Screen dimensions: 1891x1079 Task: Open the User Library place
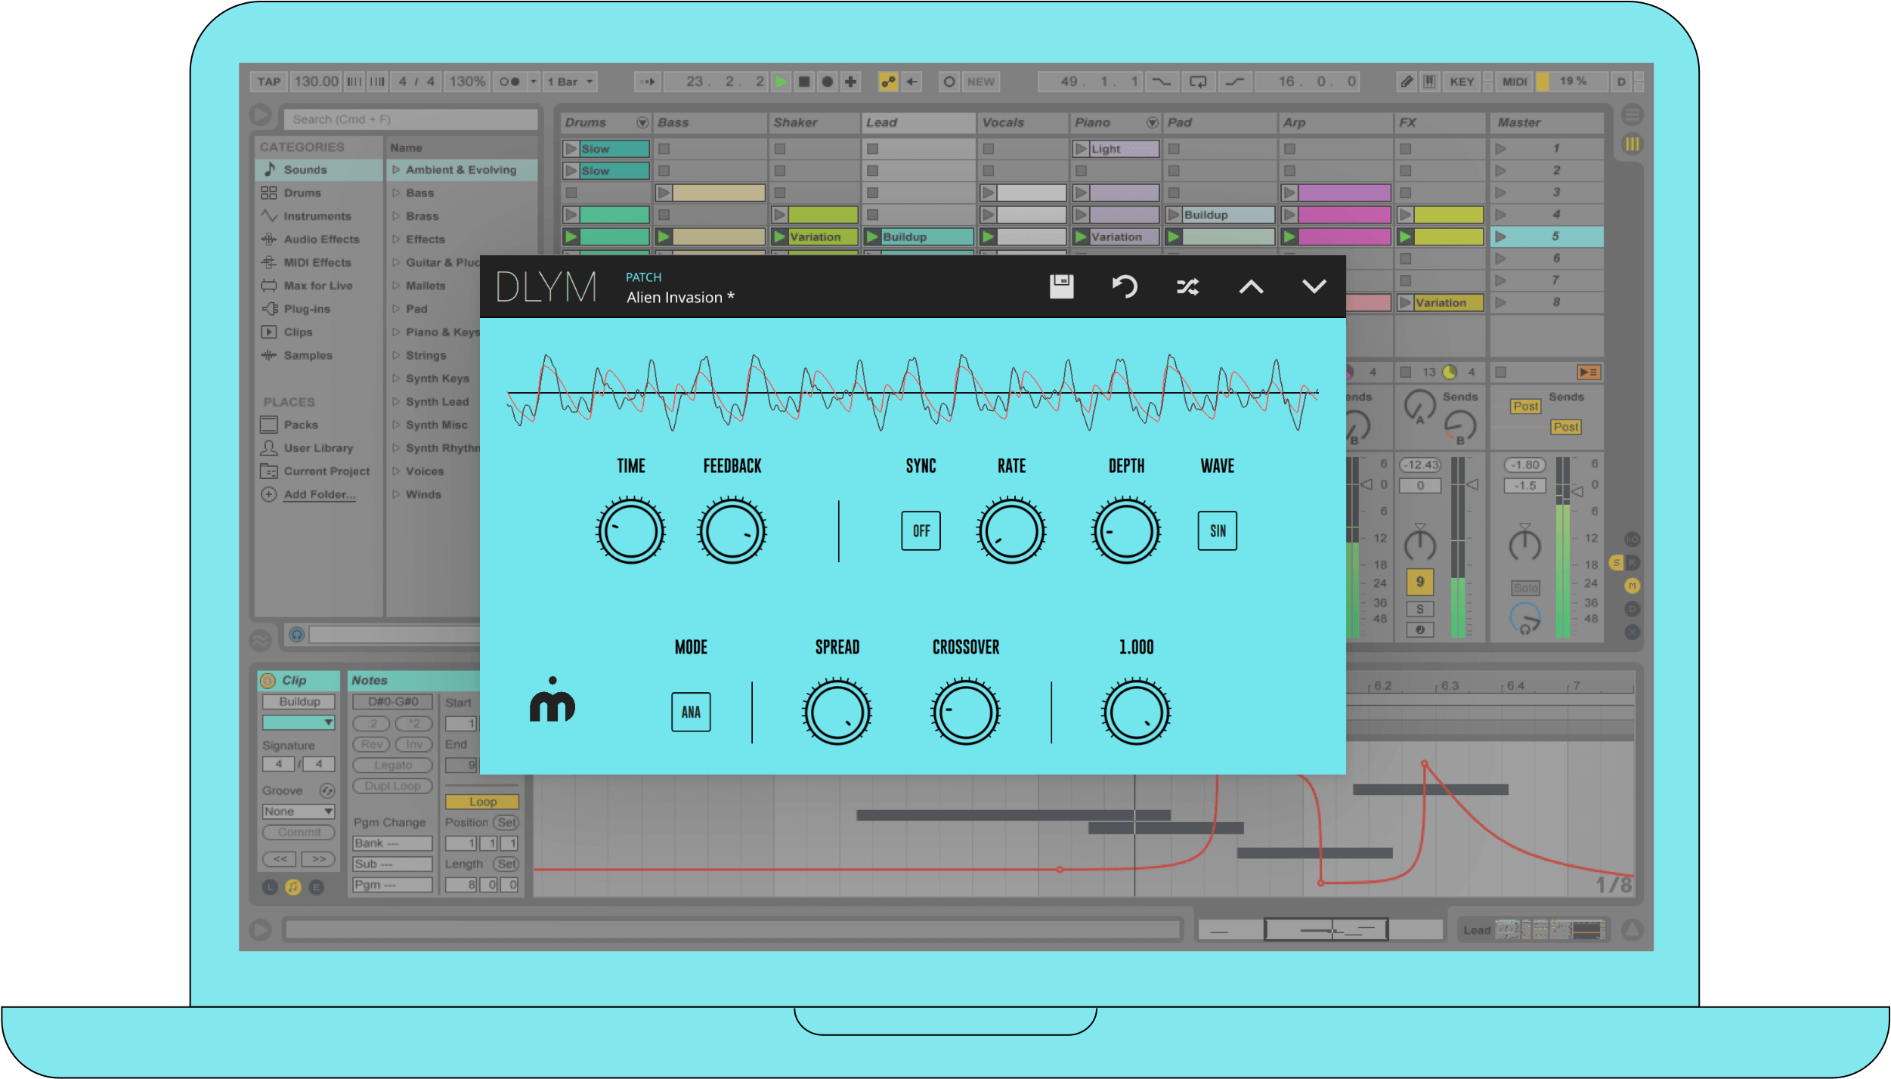[x=318, y=448]
